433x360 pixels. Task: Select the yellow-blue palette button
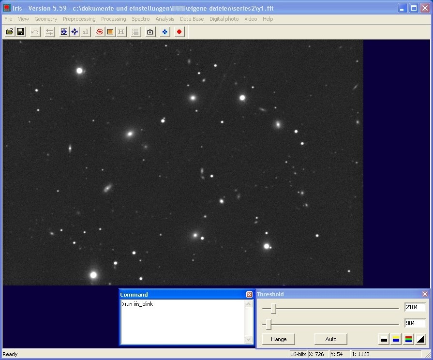point(396,339)
